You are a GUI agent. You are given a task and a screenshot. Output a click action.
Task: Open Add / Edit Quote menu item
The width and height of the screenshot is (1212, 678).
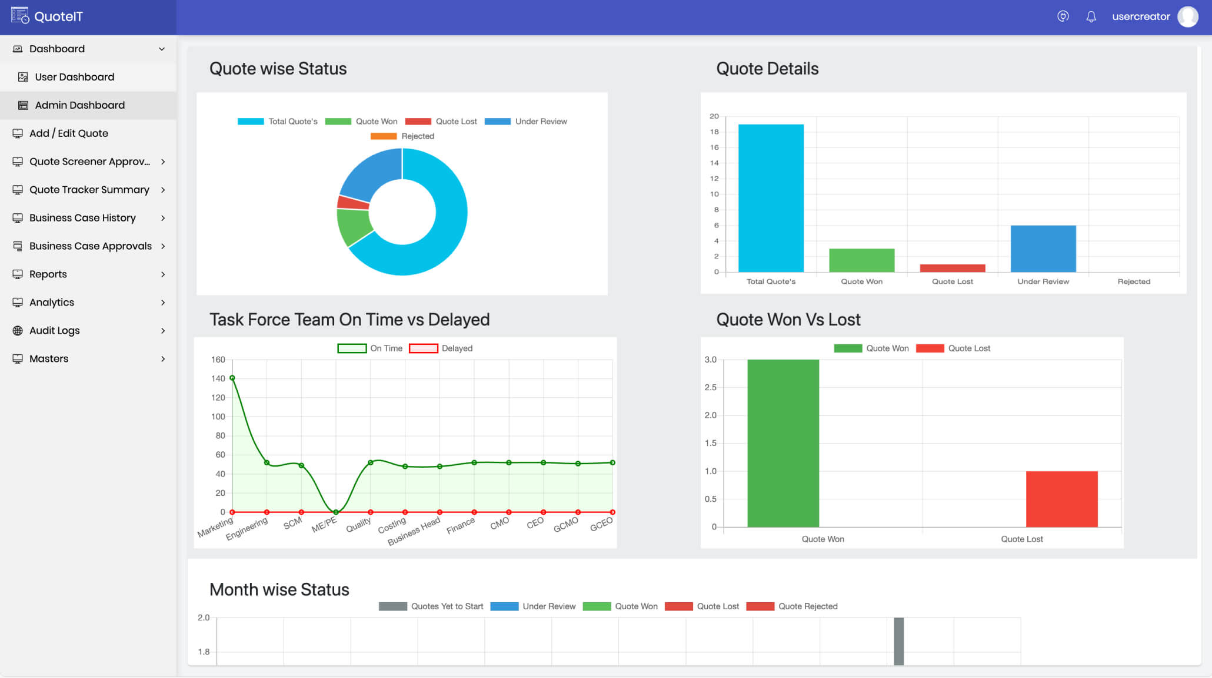pos(69,133)
